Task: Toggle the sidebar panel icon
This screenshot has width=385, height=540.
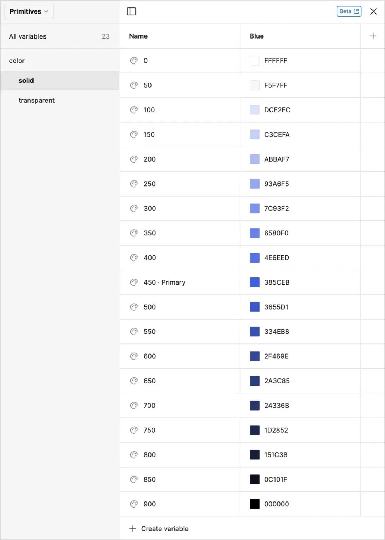Action: (132, 11)
